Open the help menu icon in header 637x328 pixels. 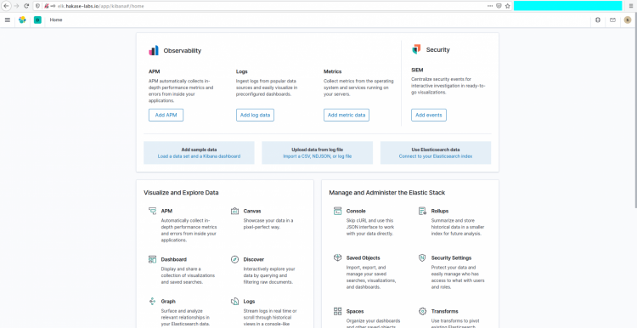click(x=598, y=20)
